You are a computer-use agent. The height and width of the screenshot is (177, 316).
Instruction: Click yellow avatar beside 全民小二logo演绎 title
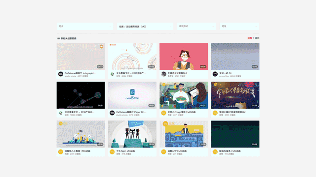[x=163, y=113]
